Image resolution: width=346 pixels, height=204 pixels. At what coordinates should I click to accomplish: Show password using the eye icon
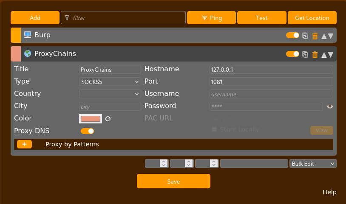(x=330, y=106)
